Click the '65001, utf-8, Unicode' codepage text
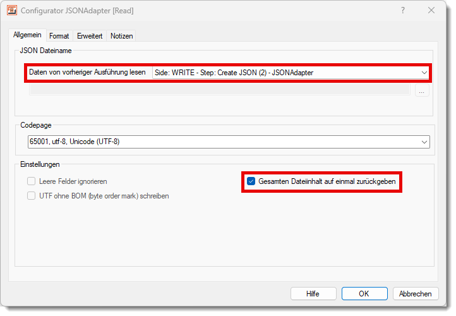The image size is (456, 316). (75, 142)
